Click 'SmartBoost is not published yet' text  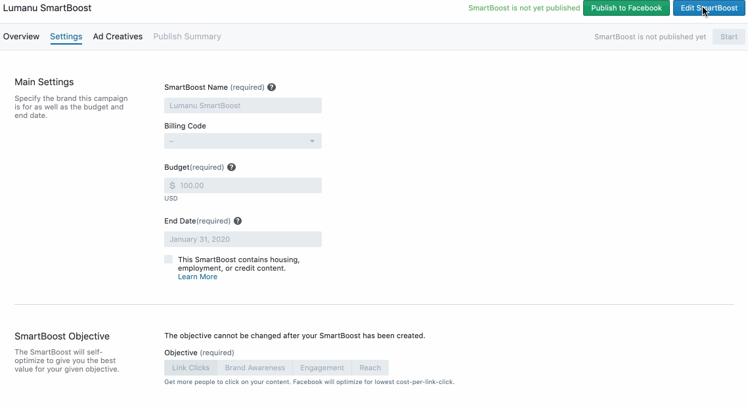(x=649, y=37)
